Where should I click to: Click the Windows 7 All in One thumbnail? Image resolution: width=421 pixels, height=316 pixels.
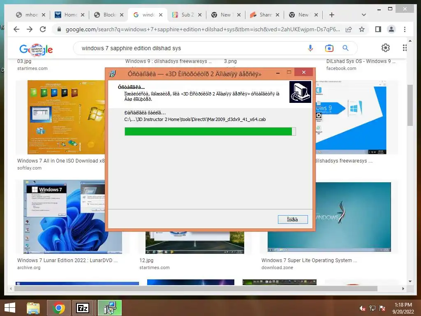pyautogui.click(x=66, y=117)
